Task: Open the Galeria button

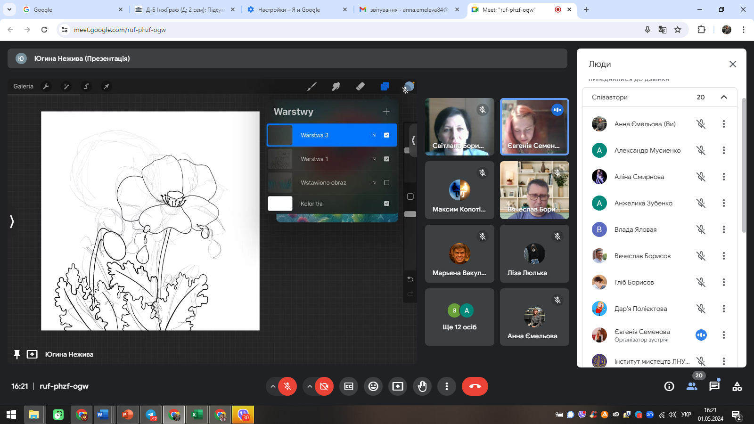Action: point(24,86)
